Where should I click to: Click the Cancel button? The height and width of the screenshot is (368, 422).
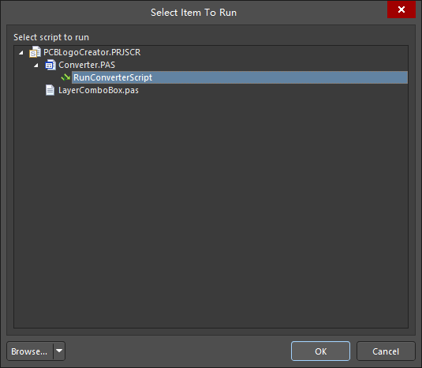[386, 351]
